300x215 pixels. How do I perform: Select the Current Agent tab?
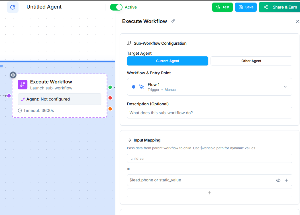click(x=168, y=61)
